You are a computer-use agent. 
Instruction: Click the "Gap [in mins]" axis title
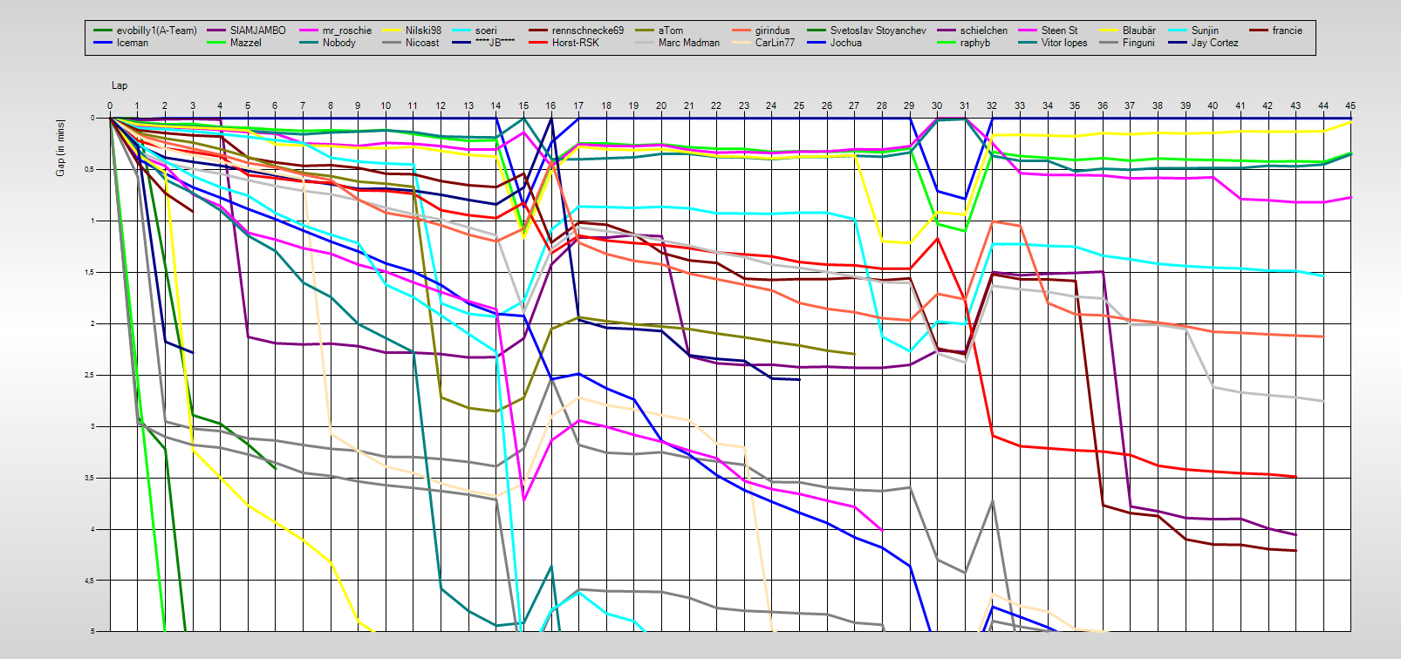(60, 147)
